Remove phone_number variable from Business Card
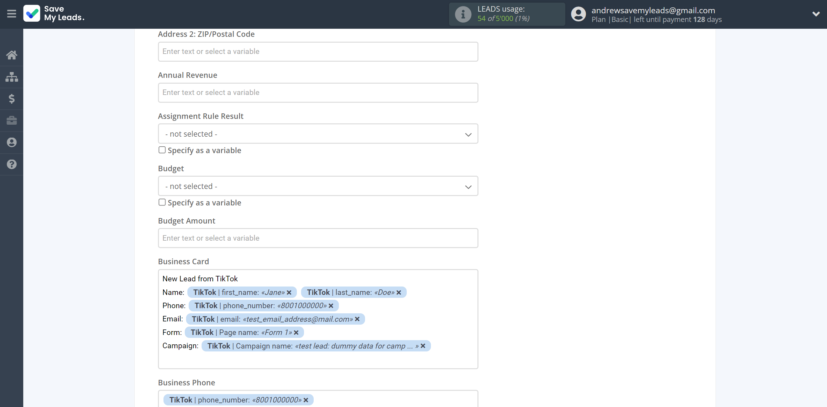This screenshot has height=407, width=827. [x=331, y=306]
